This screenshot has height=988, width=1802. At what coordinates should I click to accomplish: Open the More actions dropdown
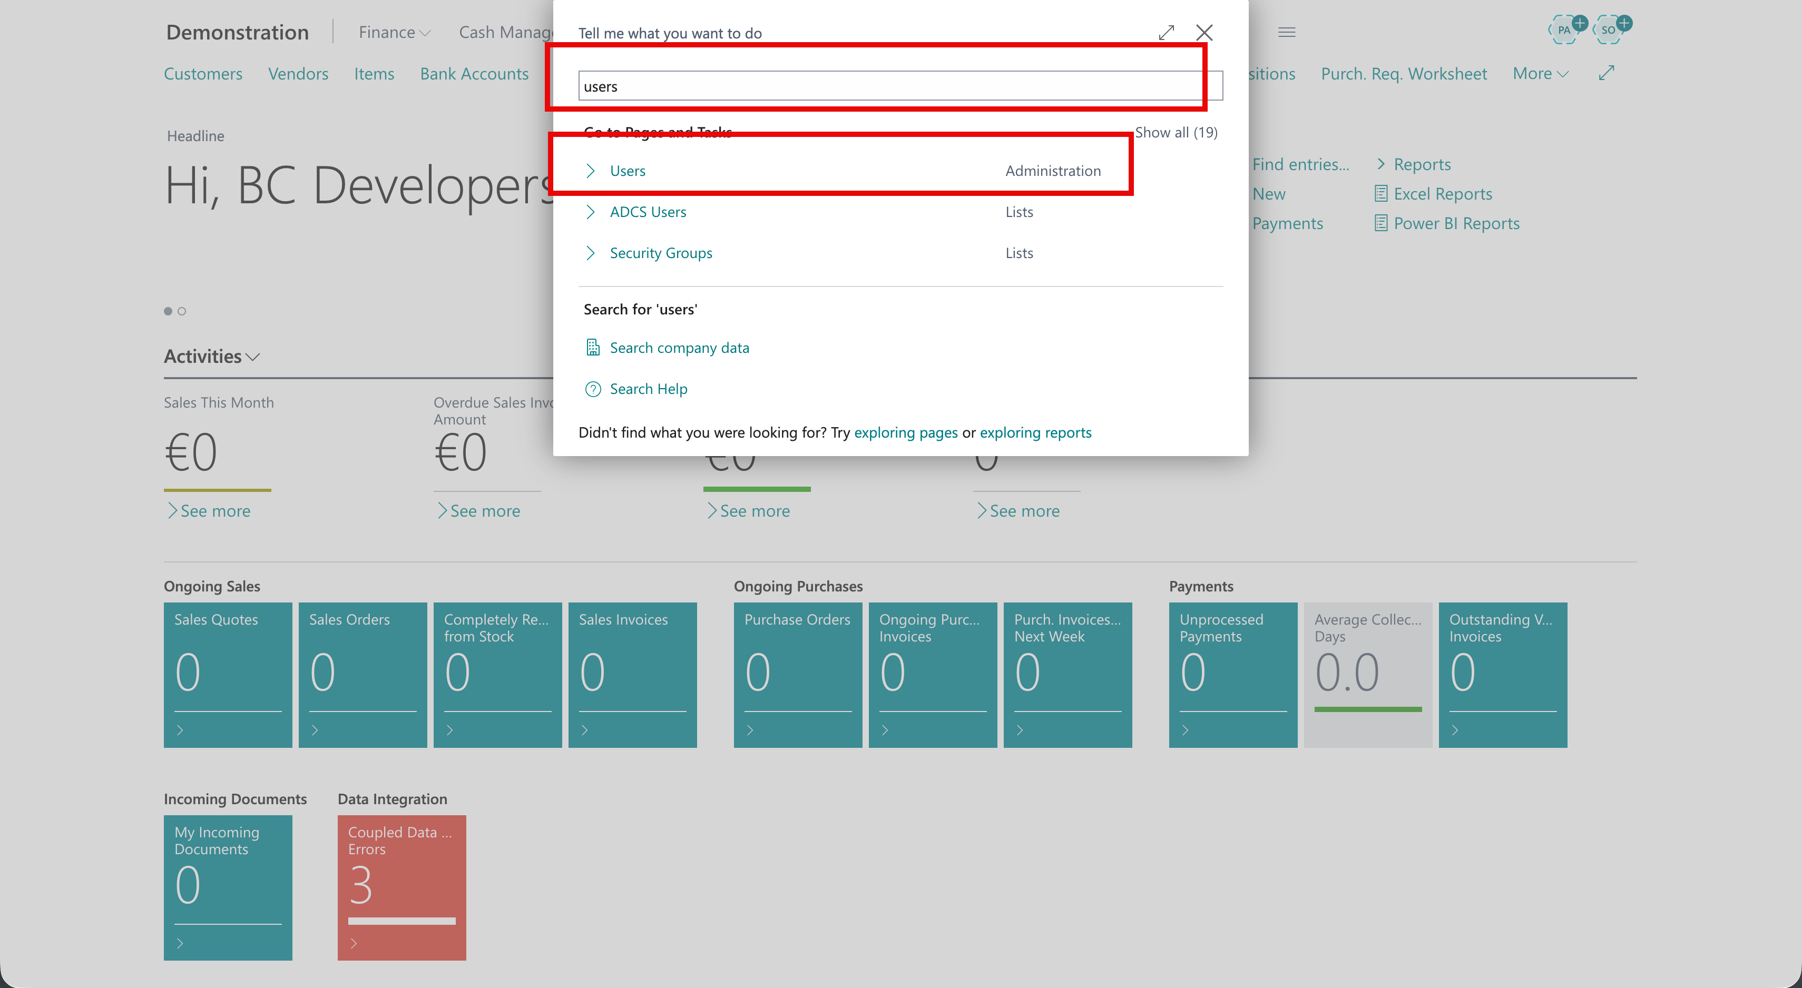(x=1540, y=73)
